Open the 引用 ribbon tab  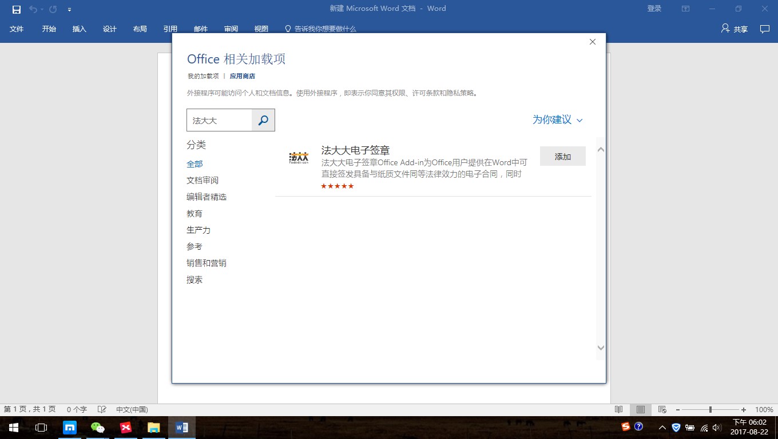pyautogui.click(x=170, y=29)
